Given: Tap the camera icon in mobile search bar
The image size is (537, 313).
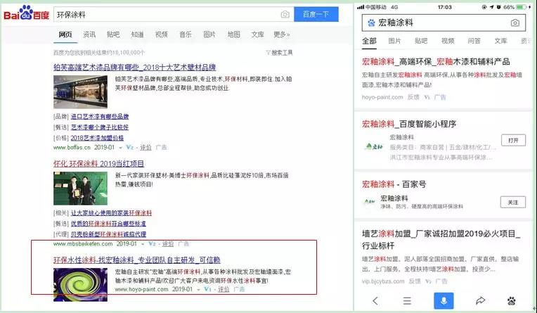Looking at the screenshot, I should tap(515, 23).
